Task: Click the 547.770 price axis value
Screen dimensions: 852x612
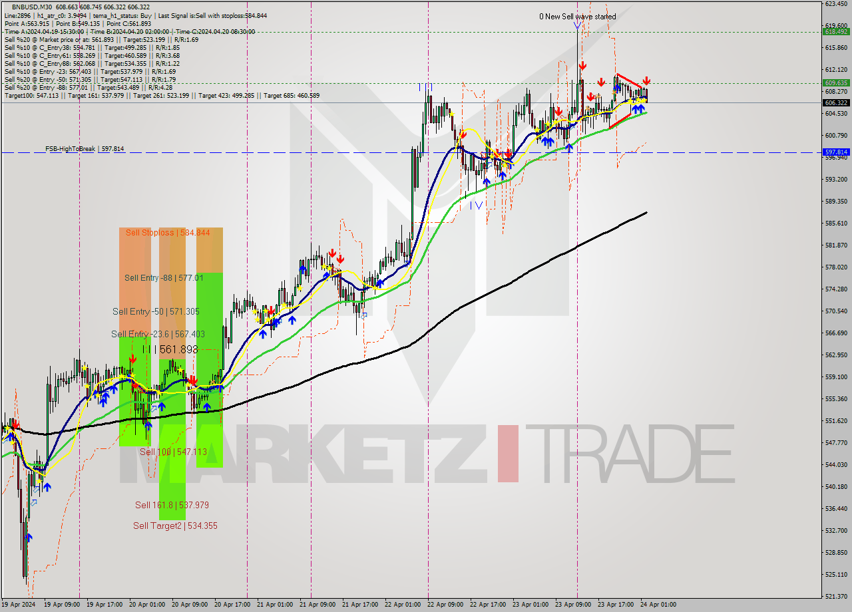Action: pyautogui.click(x=836, y=442)
